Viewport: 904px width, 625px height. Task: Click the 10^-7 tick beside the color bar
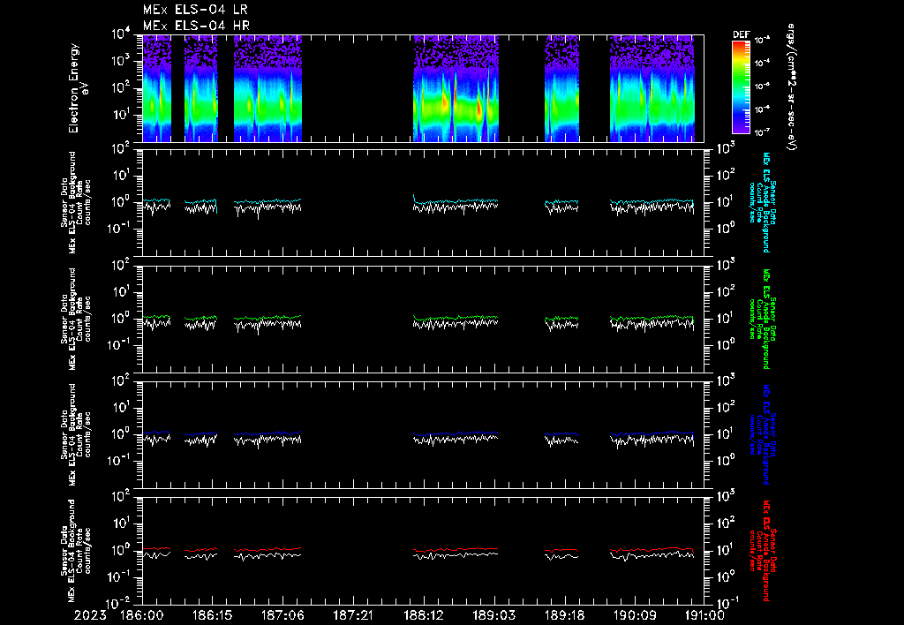click(x=763, y=132)
